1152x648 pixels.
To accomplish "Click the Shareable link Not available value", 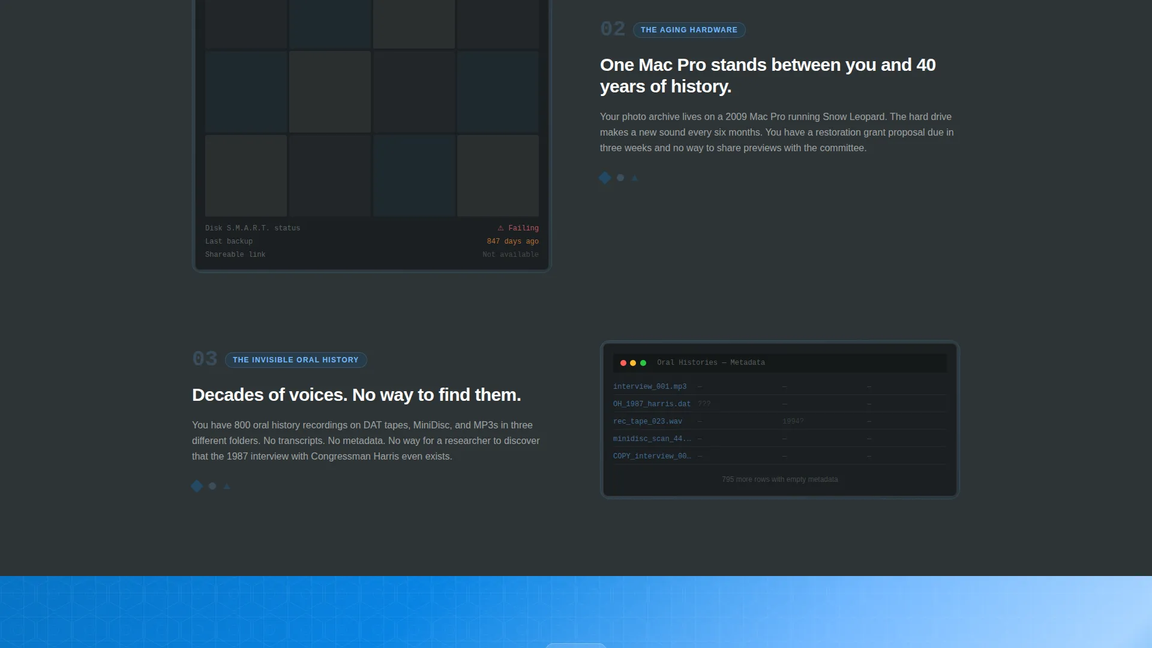I will click(511, 254).
